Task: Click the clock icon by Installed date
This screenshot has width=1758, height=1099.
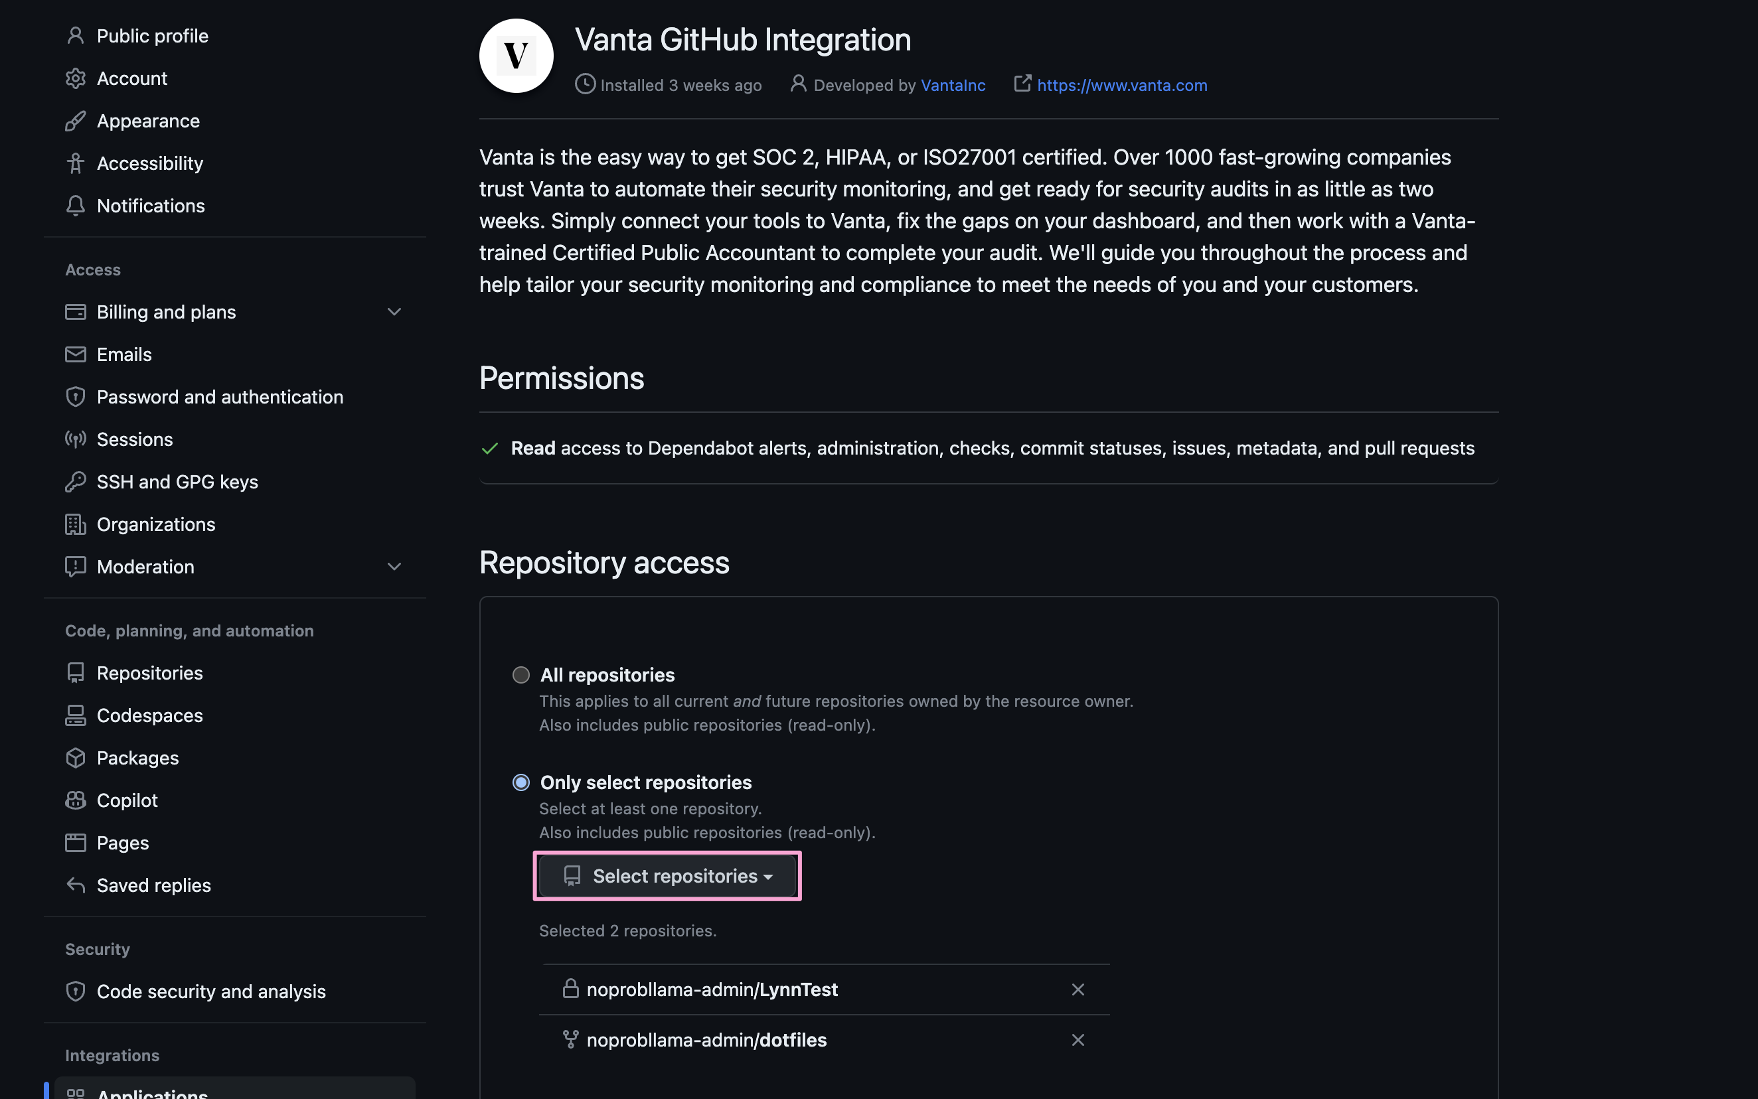Action: 586,84
